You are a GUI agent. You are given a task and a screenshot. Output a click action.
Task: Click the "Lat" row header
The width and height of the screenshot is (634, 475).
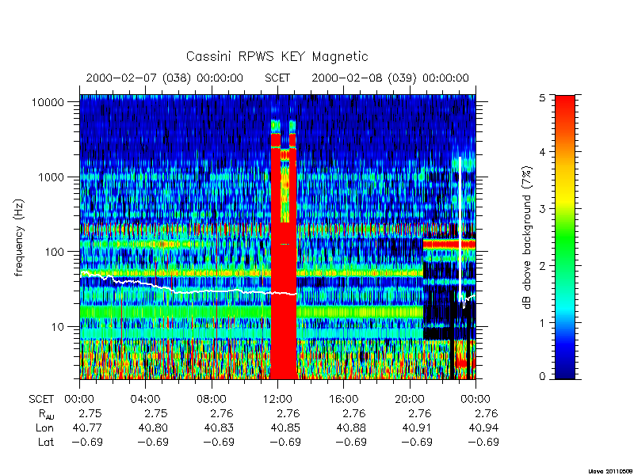click(x=46, y=442)
